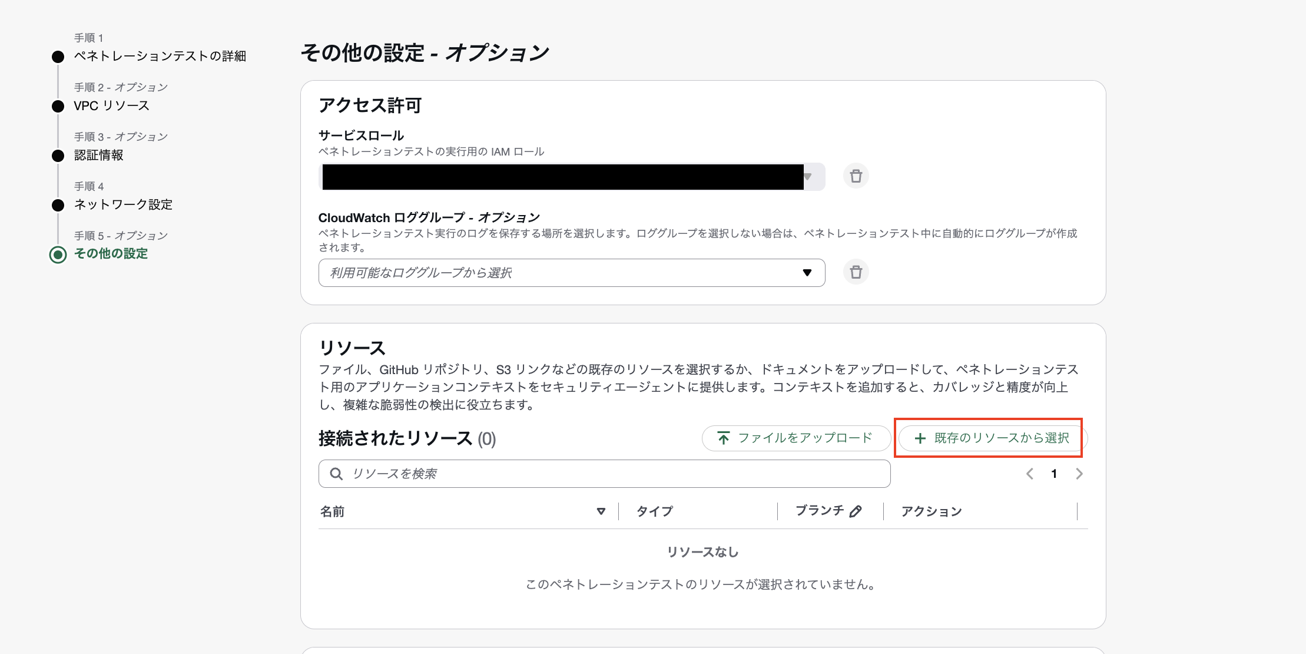Delete the selected service role via trash icon

point(856,176)
